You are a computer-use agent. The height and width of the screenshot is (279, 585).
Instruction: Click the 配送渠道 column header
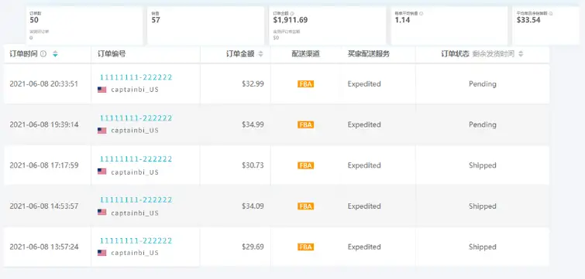(x=305, y=54)
